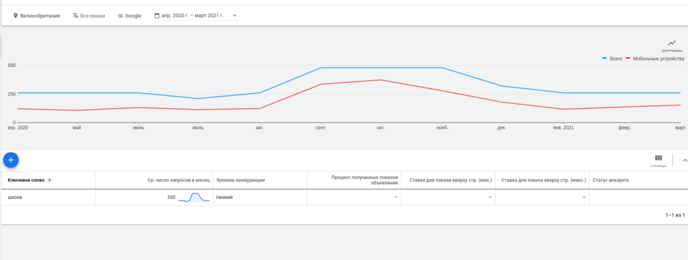Click the sort arrow beside Ключевое слово

click(x=50, y=180)
